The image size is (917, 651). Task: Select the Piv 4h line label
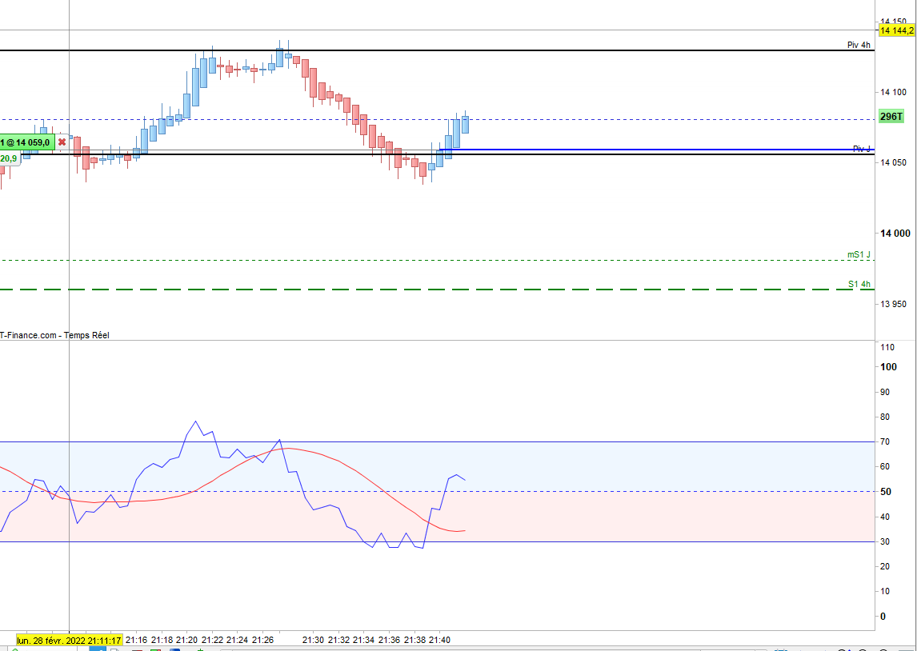[859, 45]
